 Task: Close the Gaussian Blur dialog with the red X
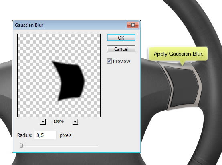[133, 25]
